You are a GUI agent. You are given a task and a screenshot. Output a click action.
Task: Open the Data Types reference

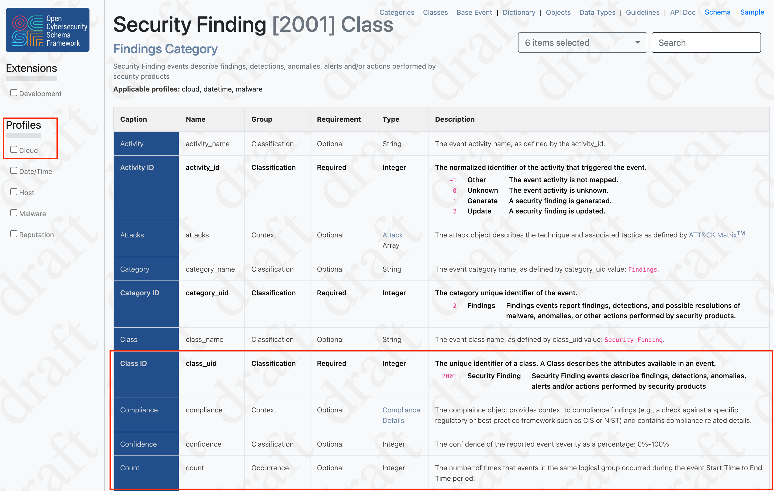pyautogui.click(x=597, y=12)
